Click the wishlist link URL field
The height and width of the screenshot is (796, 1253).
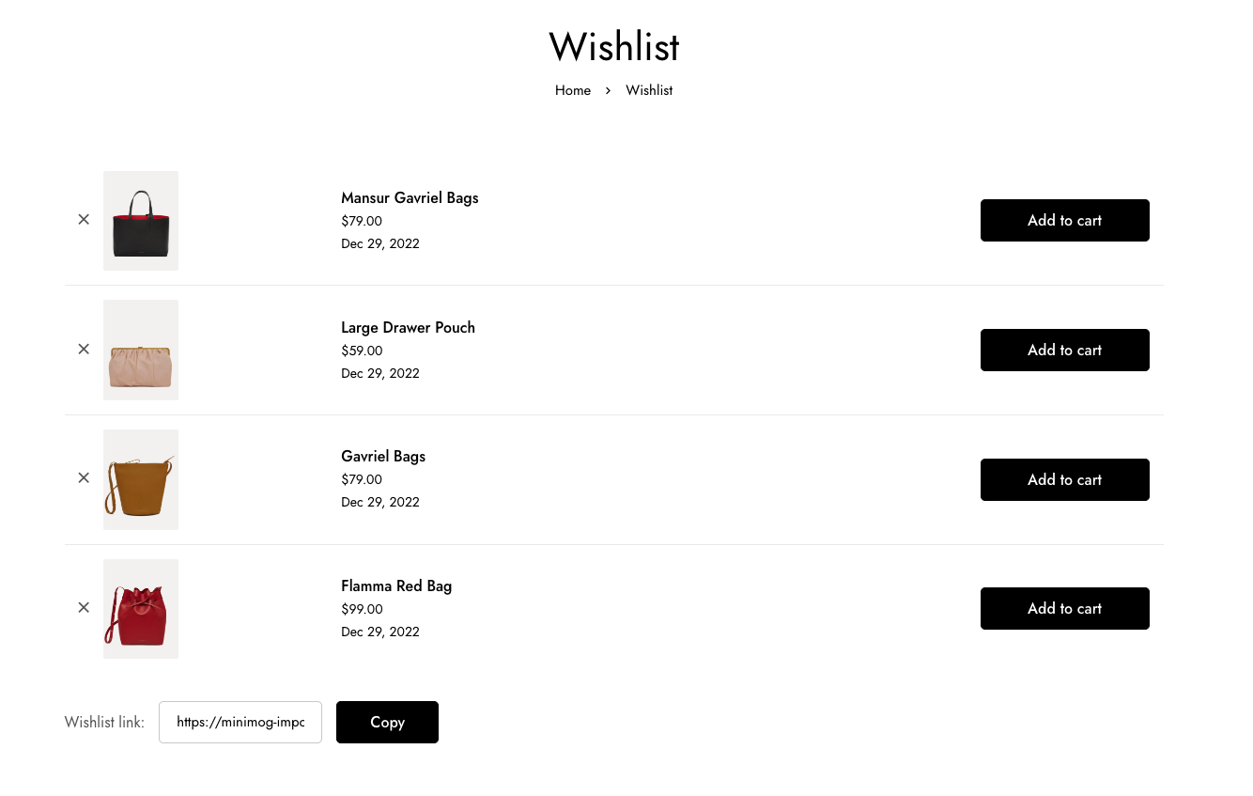pyautogui.click(x=240, y=722)
